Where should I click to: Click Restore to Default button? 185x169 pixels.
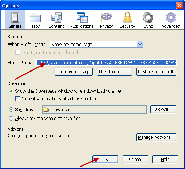[x=156, y=72]
